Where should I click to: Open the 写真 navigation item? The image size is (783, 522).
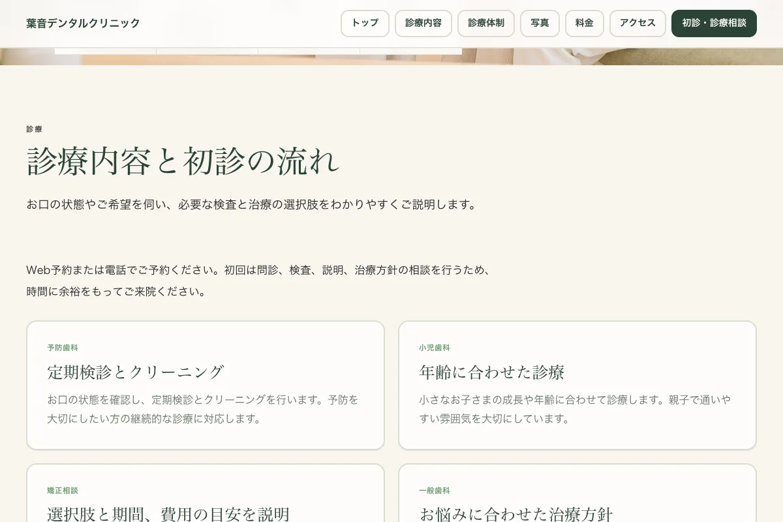[x=540, y=23]
